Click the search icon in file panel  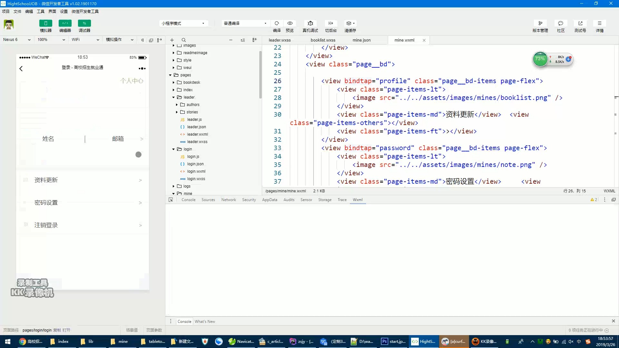click(184, 40)
